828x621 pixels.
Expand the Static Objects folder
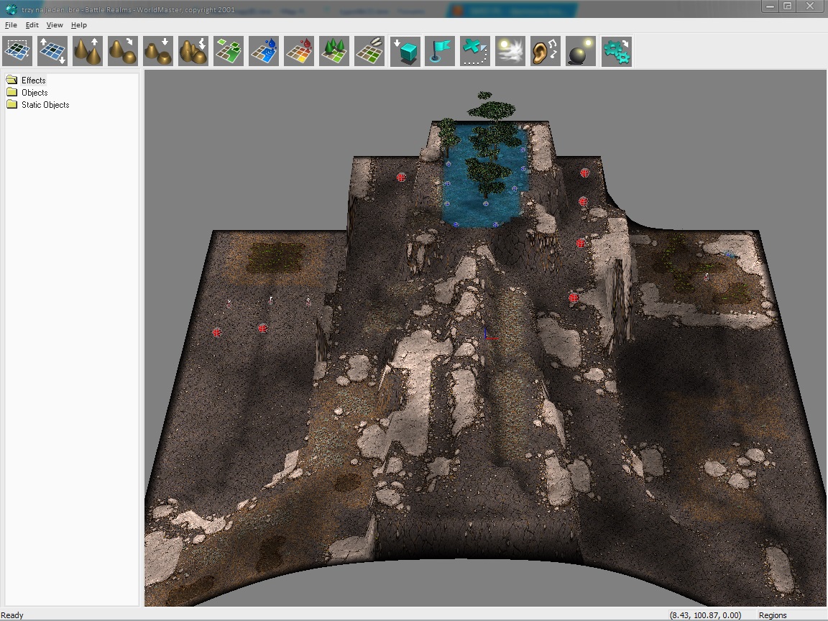tap(45, 104)
